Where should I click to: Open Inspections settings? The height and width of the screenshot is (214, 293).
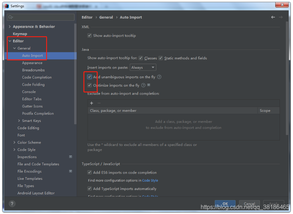pos(27,157)
